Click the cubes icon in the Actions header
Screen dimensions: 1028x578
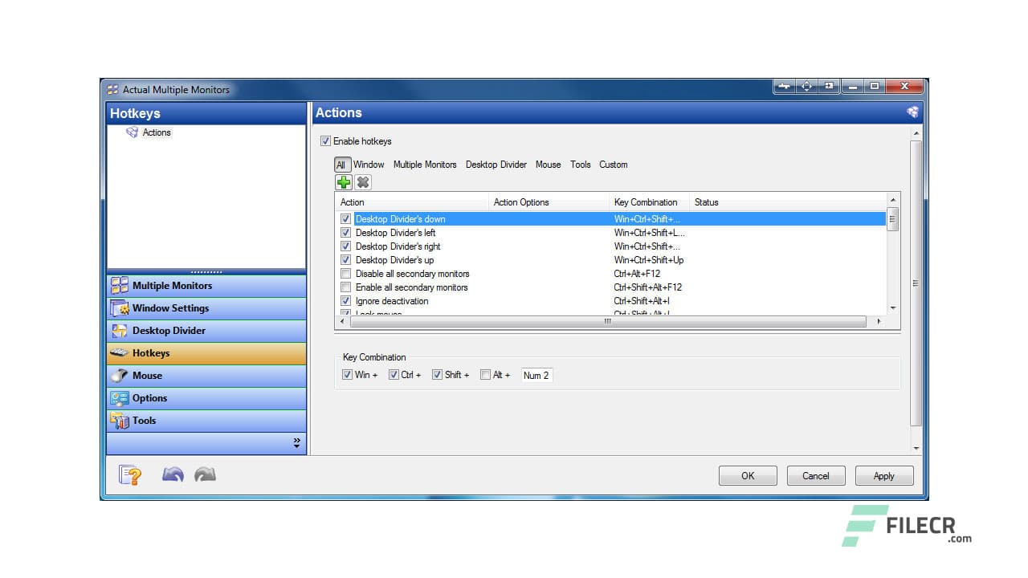(912, 112)
